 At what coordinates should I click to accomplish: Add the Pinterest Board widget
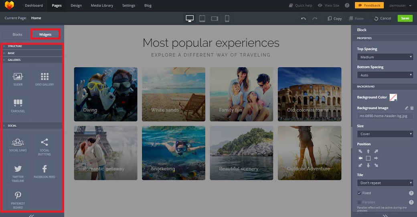coord(18,198)
